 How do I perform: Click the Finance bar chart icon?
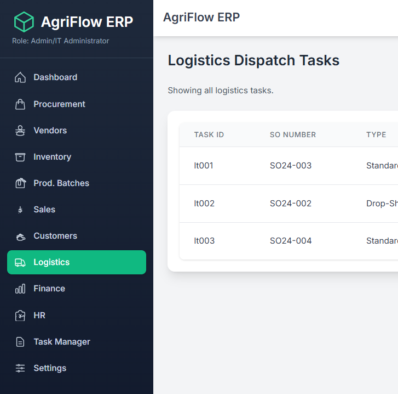20,289
